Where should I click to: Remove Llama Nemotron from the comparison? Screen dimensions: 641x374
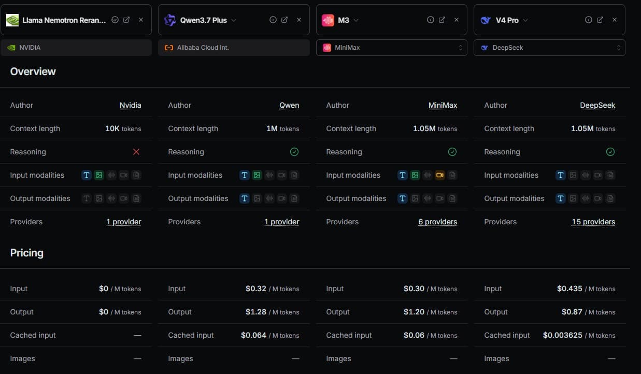[x=141, y=20]
